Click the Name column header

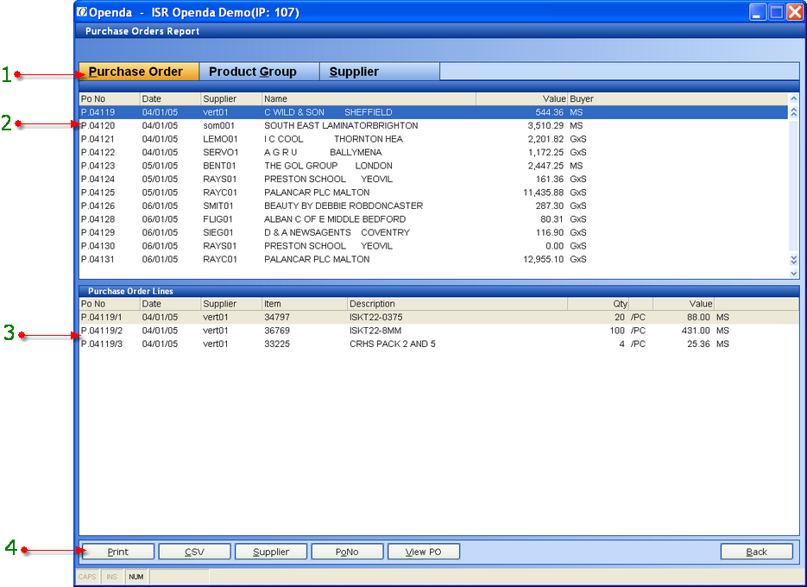(x=369, y=99)
